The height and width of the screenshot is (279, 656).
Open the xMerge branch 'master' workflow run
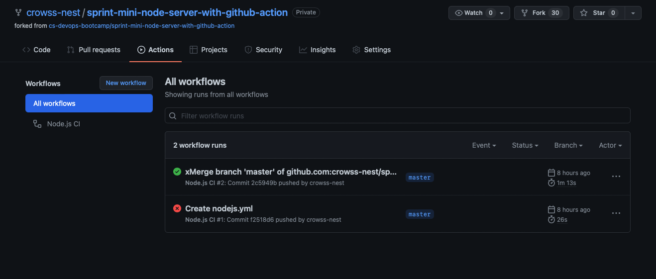pyautogui.click(x=291, y=172)
